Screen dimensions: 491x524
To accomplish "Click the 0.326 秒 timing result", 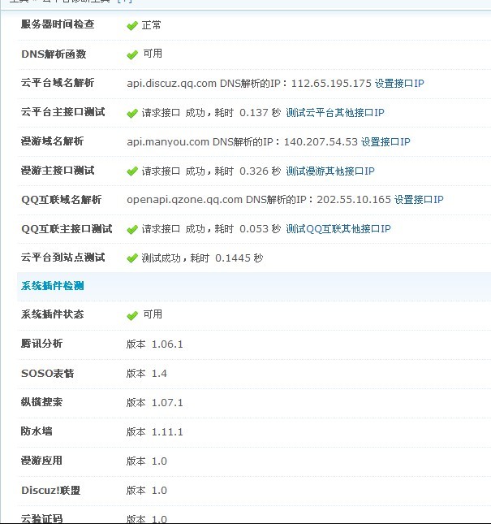I will pyautogui.click(x=260, y=171).
